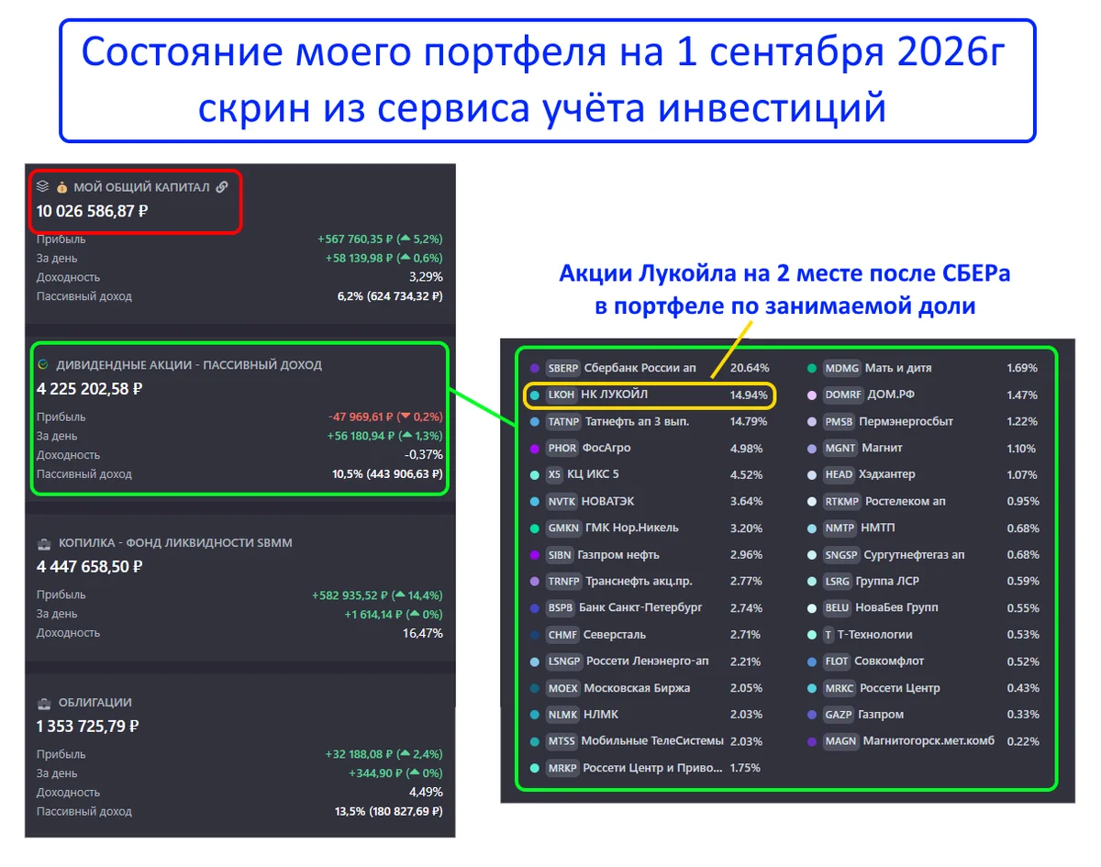Screen dimensions: 1101x867
Task: Click the SBERP ticker badge
Action: (562, 368)
